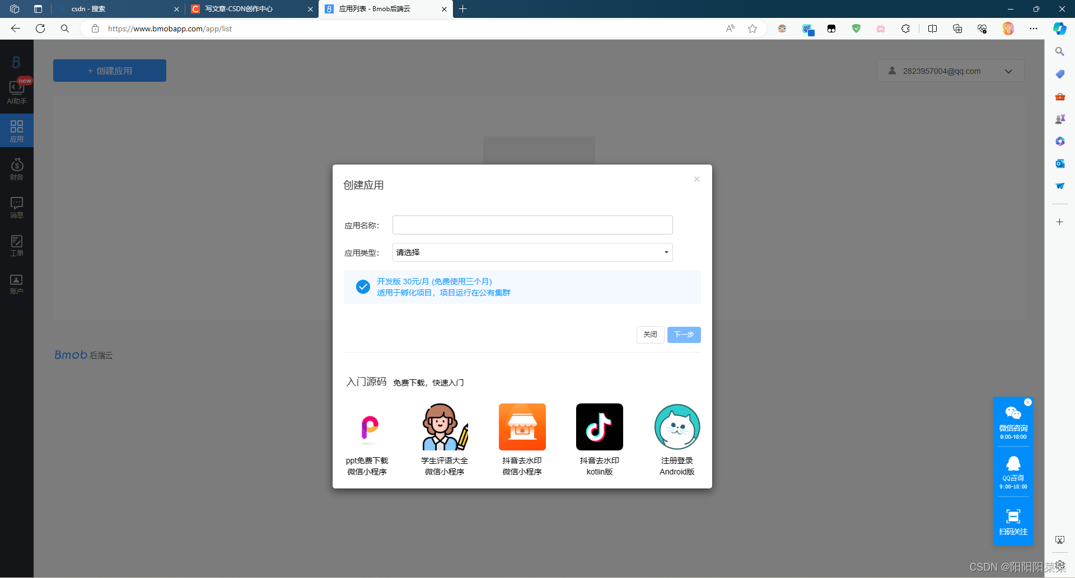The height and width of the screenshot is (578, 1075).
Task: Open the 应用类型 请选择 dropdown
Action: 531,252
